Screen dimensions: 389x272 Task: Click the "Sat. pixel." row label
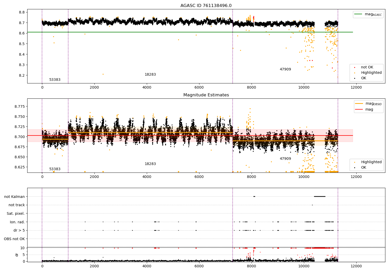(16, 213)
